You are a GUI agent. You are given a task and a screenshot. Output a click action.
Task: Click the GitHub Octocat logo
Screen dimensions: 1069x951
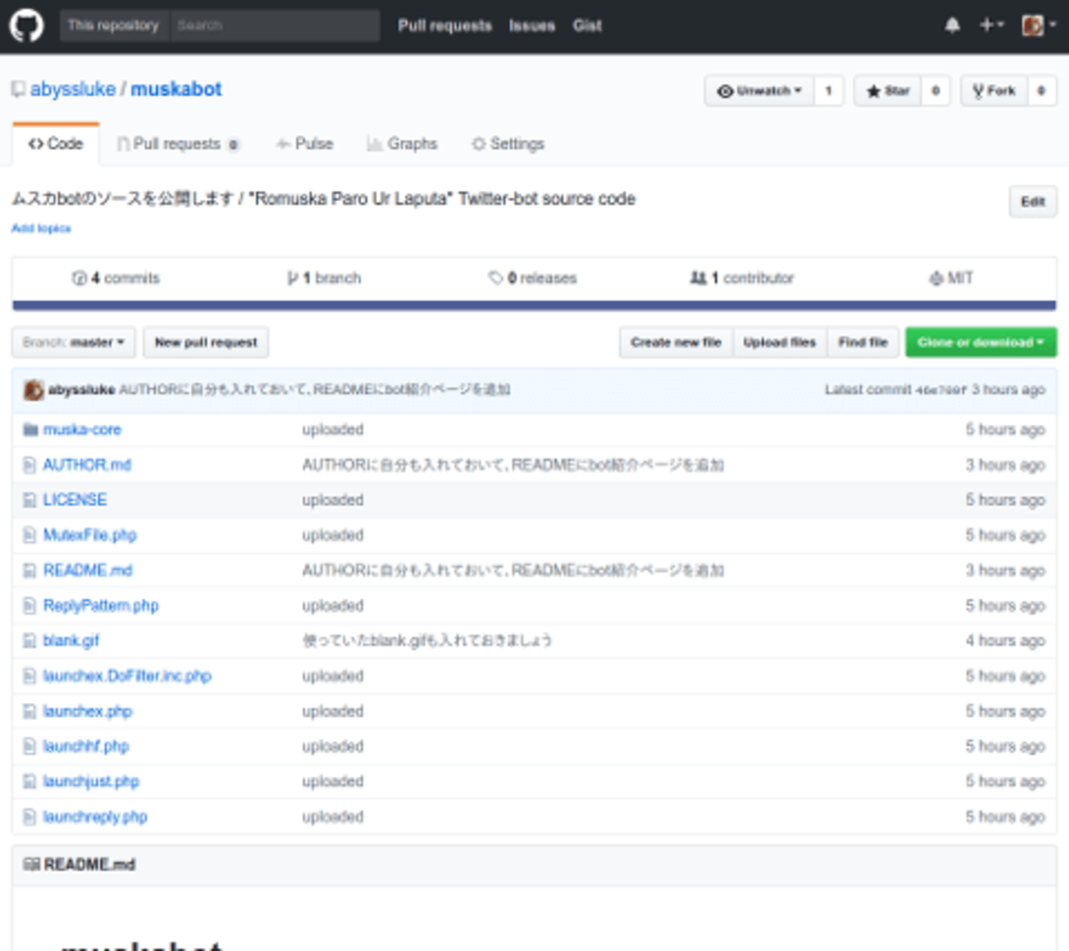[26, 26]
